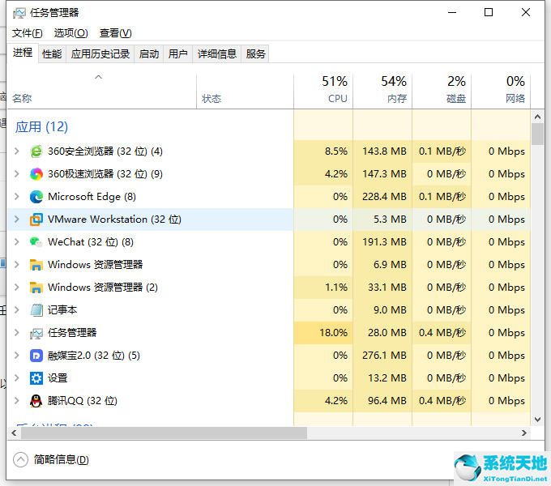Expand the 360安全浏览器 process group
Image resolution: width=551 pixels, height=486 pixels.
(x=16, y=151)
